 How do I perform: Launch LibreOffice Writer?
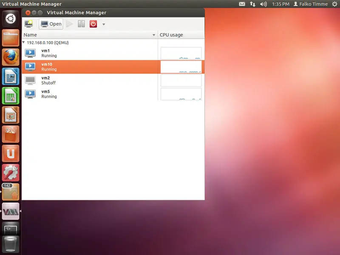coord(11,76)
